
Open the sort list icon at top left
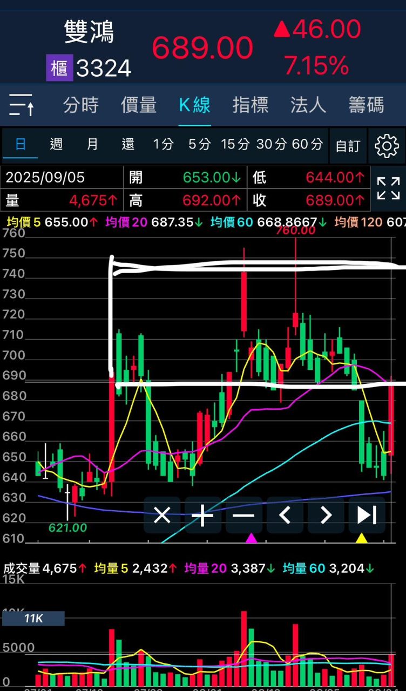[x=22, y=105]
